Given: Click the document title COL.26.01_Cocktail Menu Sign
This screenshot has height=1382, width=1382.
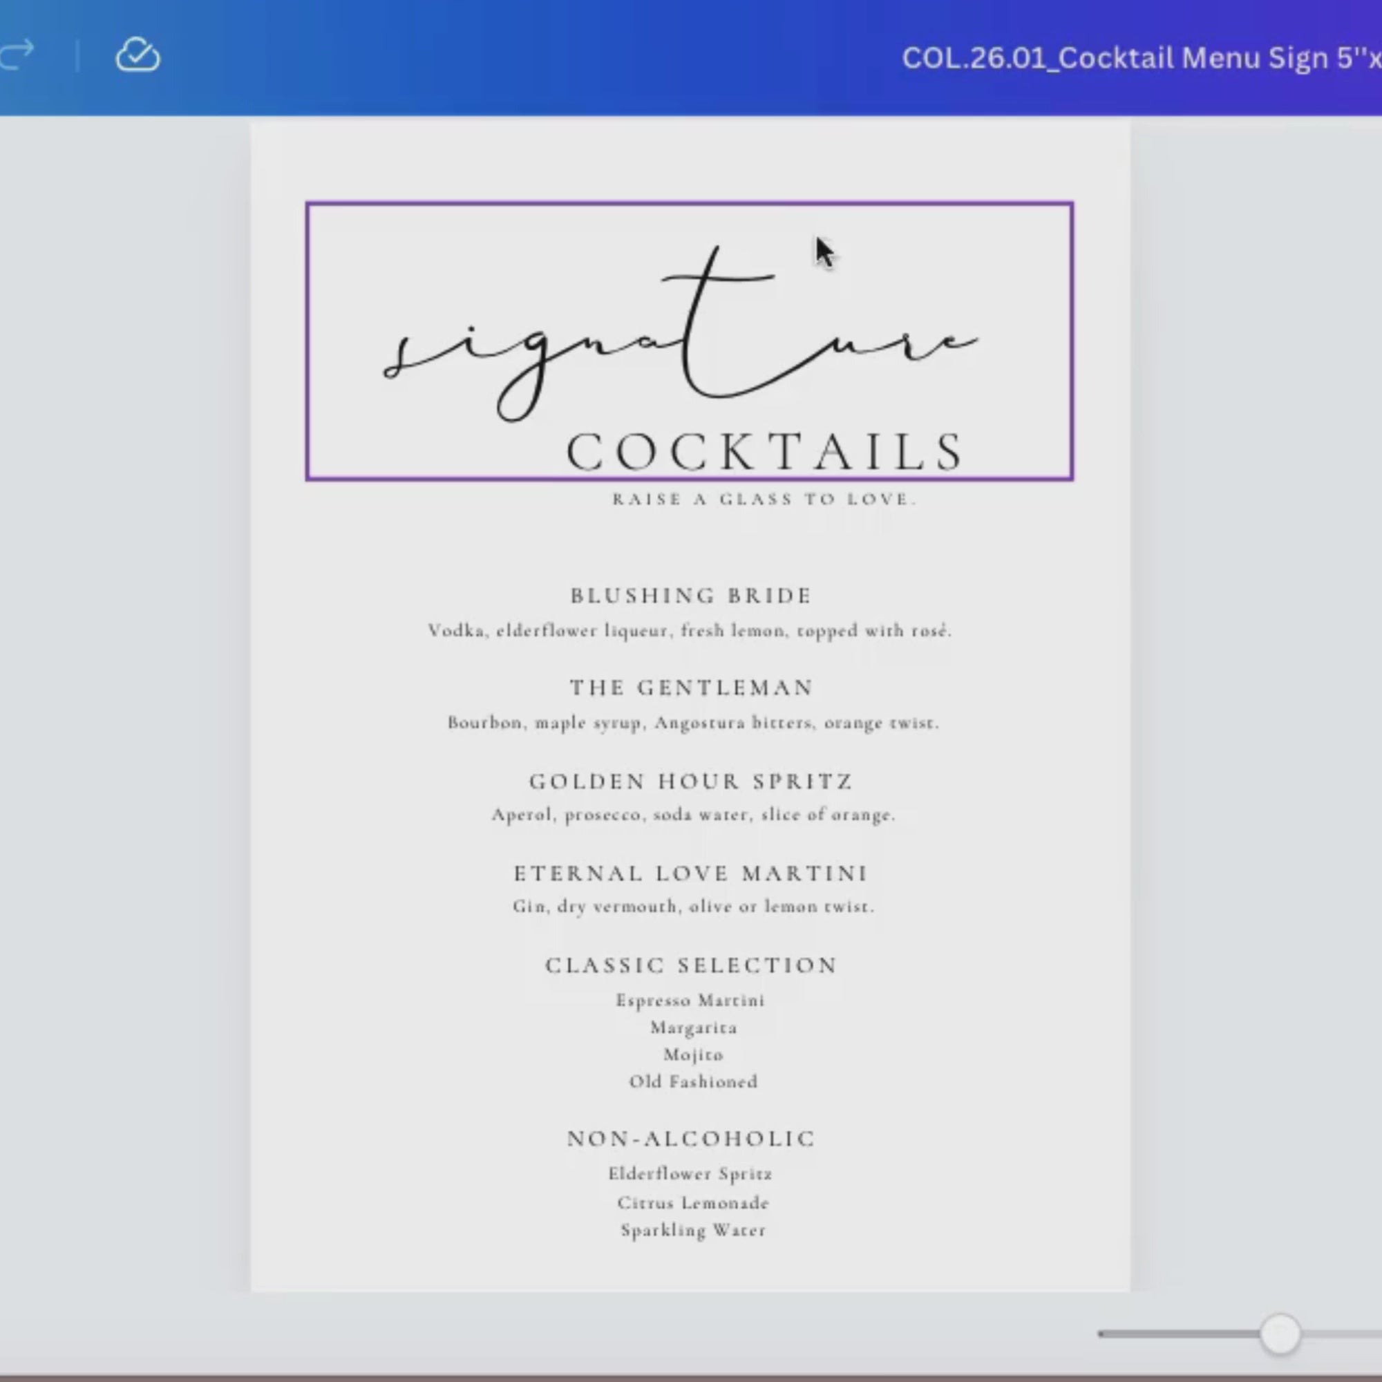Looking at the screenshot, I should pyautogui.click(x=1141, y=58).
